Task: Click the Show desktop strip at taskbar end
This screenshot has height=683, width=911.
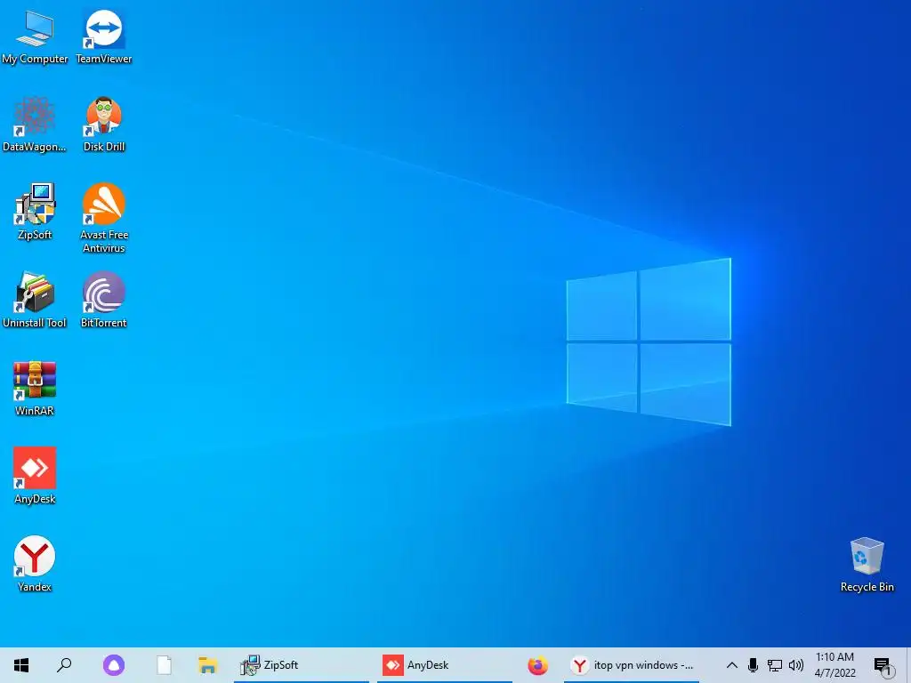Action: [x=908, y=665]
